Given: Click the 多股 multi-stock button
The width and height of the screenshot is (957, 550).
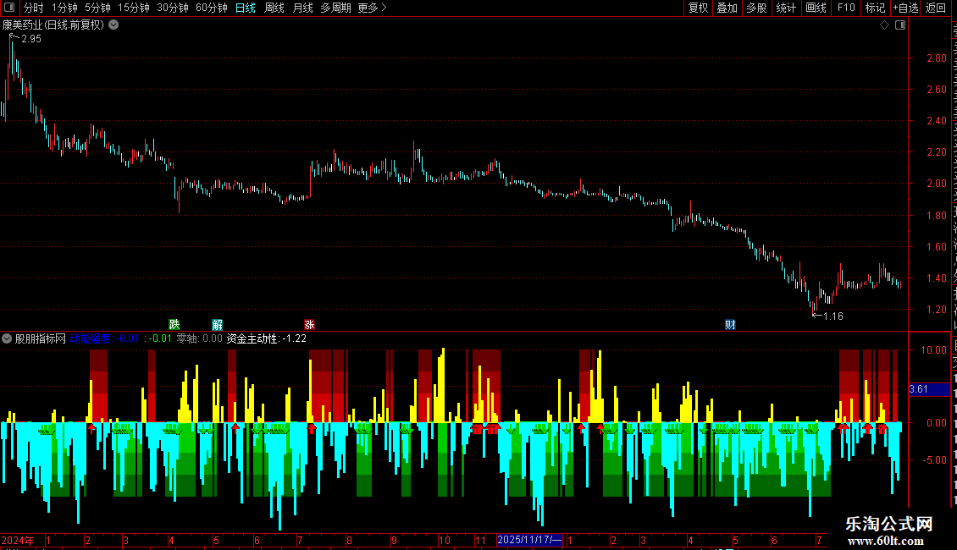Looking at the screenshot, I should tap(756, 8).
